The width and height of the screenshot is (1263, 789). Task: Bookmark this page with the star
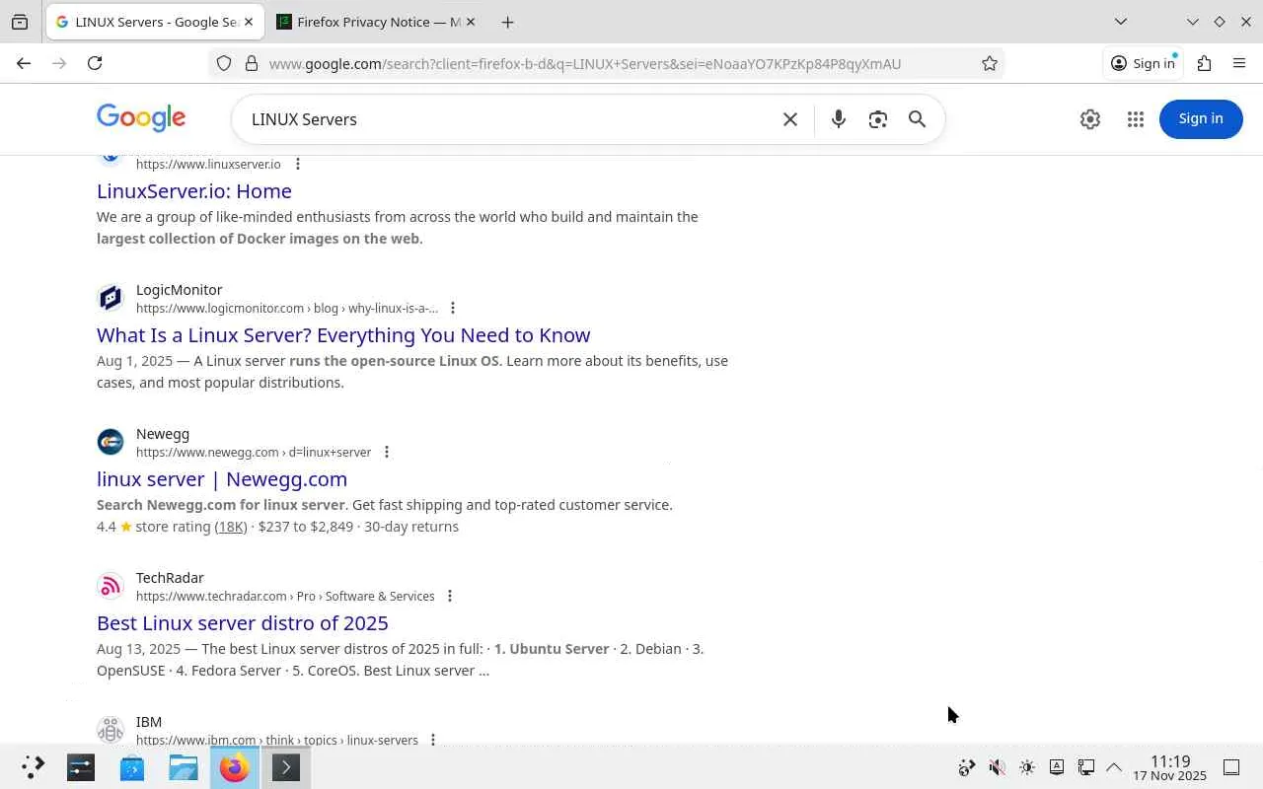990,63
